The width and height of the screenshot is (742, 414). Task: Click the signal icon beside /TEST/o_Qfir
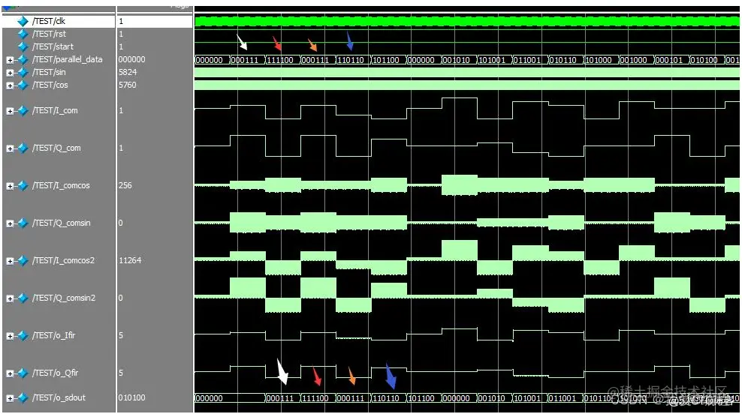[x=23, y=373]
